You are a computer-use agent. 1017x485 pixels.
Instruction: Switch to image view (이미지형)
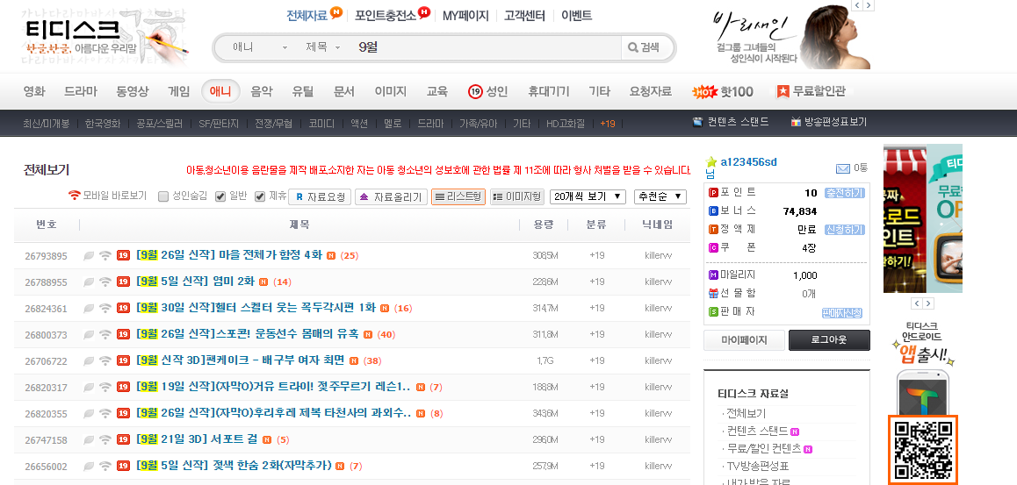(x=516, y=196)
